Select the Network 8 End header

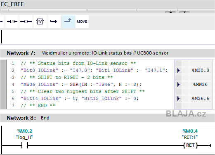pyautogui.click(x=107, y=118)
